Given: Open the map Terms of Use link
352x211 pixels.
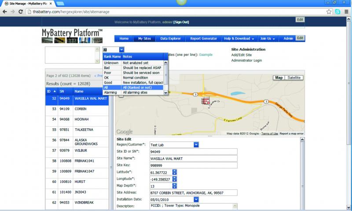Looking at the screenshot, I should tap(269, 134).
